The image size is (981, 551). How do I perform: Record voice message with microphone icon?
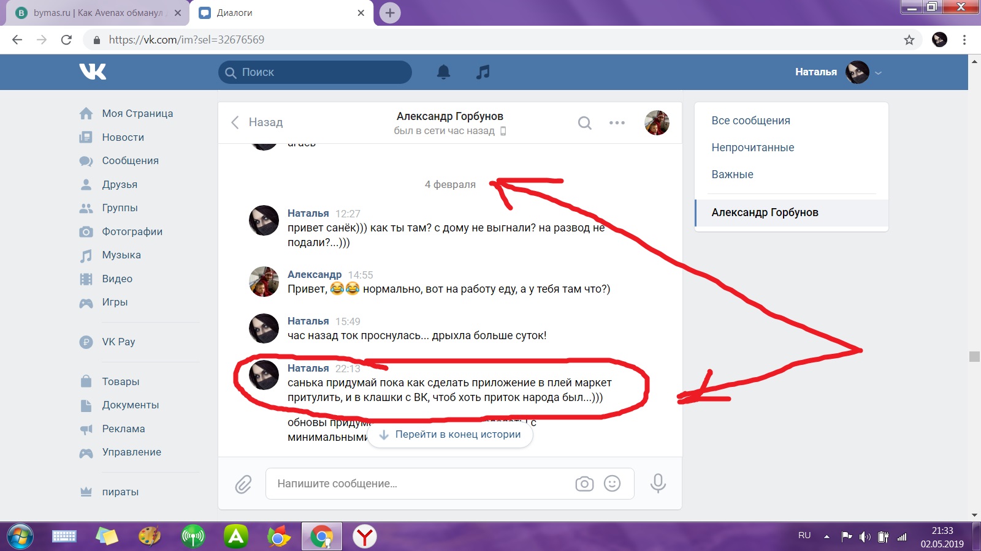(658, 484)
